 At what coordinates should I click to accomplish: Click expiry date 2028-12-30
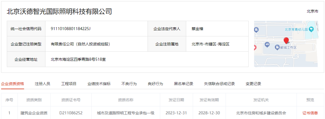209,113
